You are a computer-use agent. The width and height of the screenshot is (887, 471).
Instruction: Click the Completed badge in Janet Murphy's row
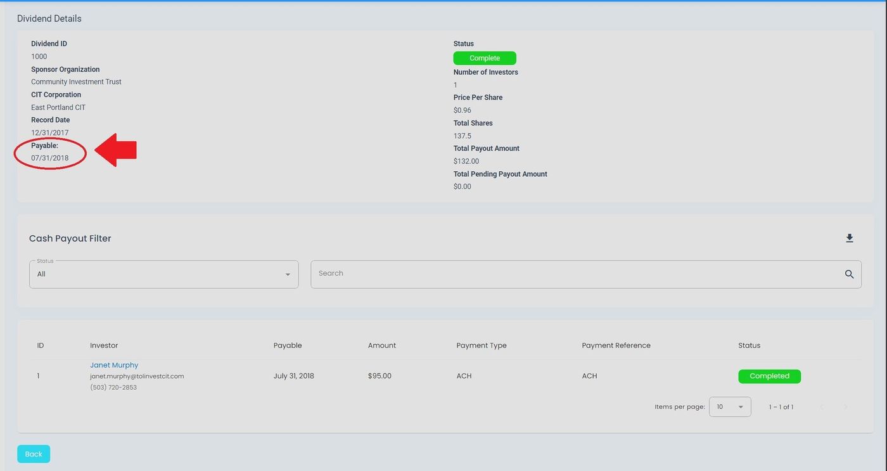(x=769, y=376)
